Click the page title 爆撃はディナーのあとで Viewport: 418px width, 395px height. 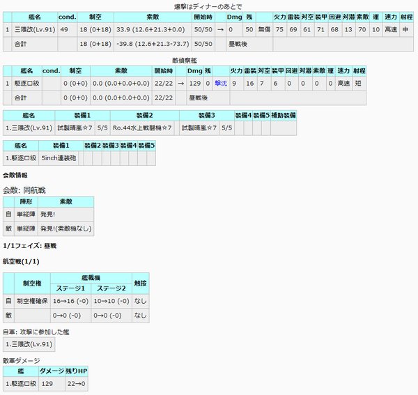208,6
